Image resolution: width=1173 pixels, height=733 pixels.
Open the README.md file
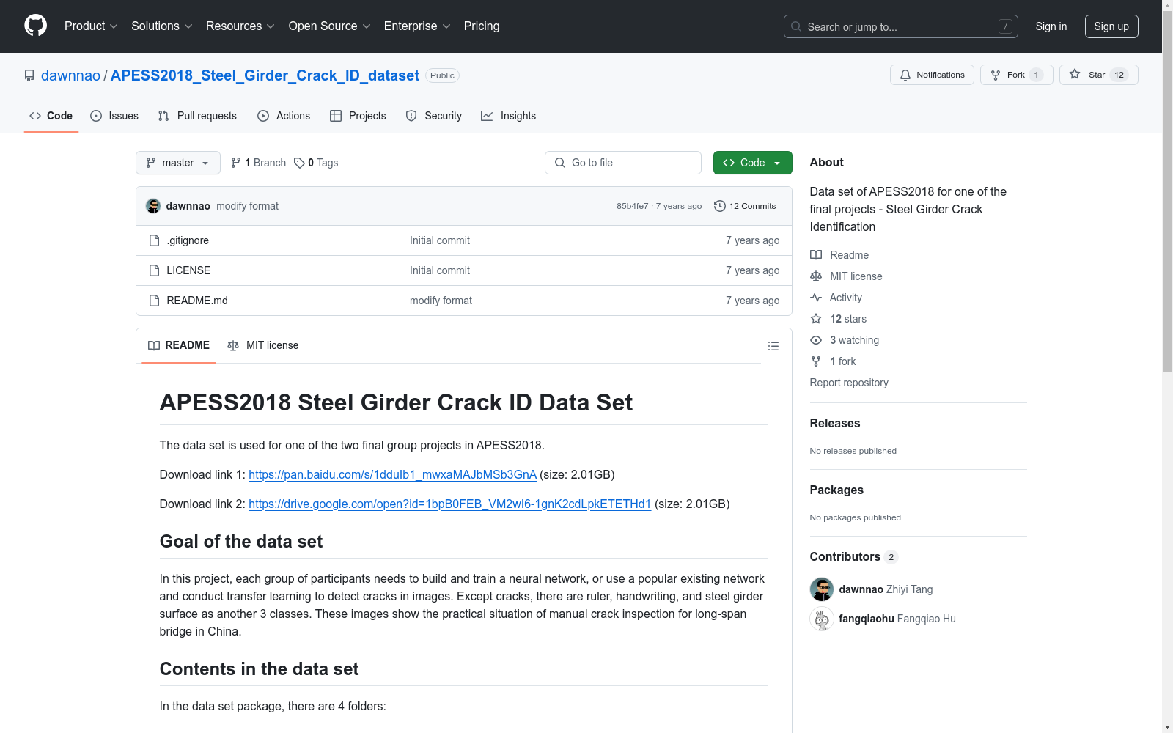click(x=197, y=301)
